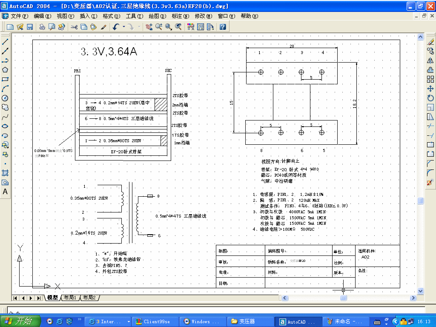This screenshot has width=436, height=327.
Task: Open the 视图(V) menu
Action: 66,16
